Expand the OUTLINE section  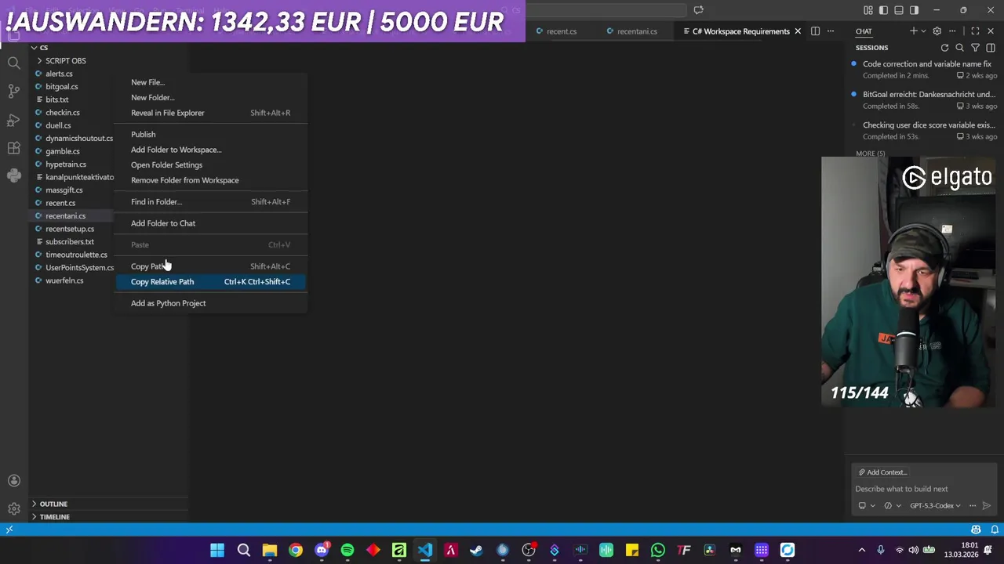point(53,504)
